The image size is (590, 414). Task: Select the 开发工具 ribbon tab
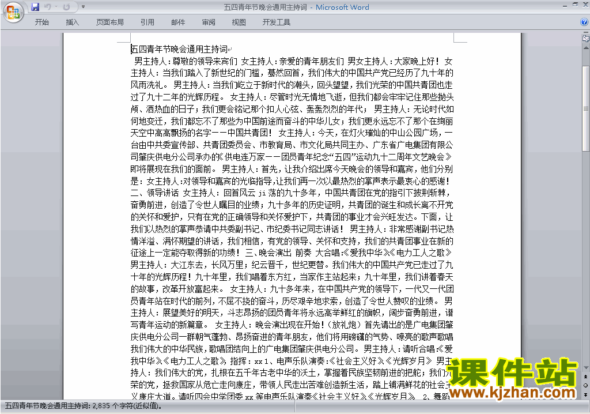point(277,22)
